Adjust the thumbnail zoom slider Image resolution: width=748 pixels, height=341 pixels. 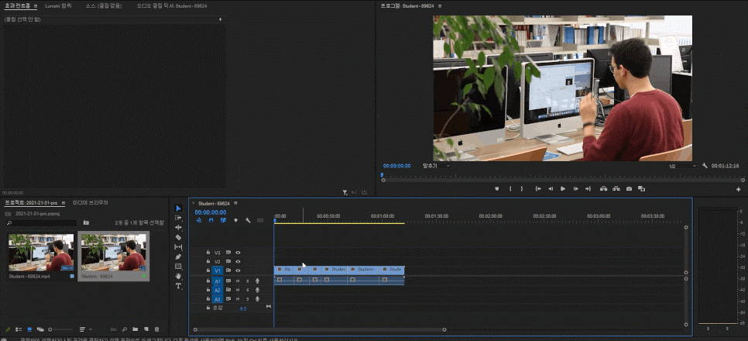pos(61,329)
